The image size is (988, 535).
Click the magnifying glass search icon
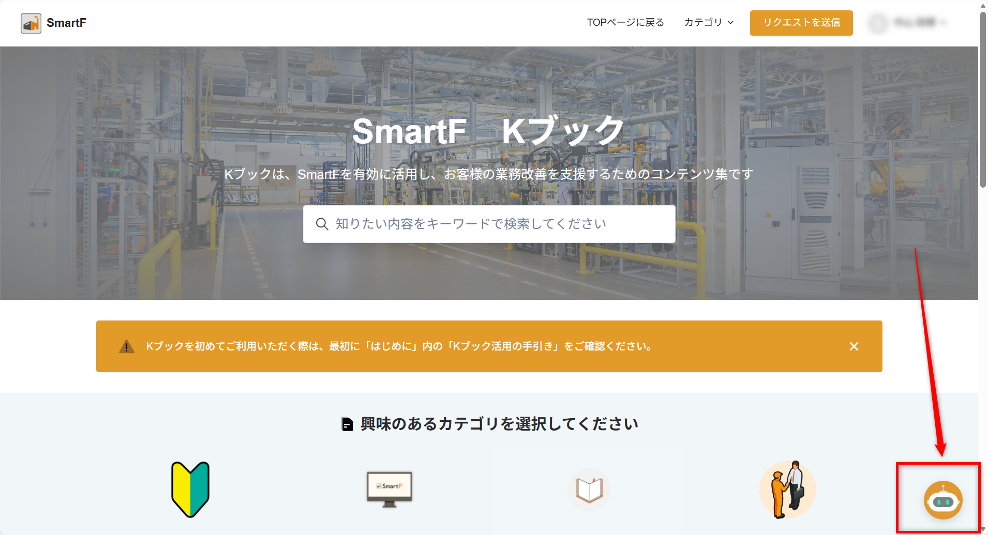pos(322,224)
